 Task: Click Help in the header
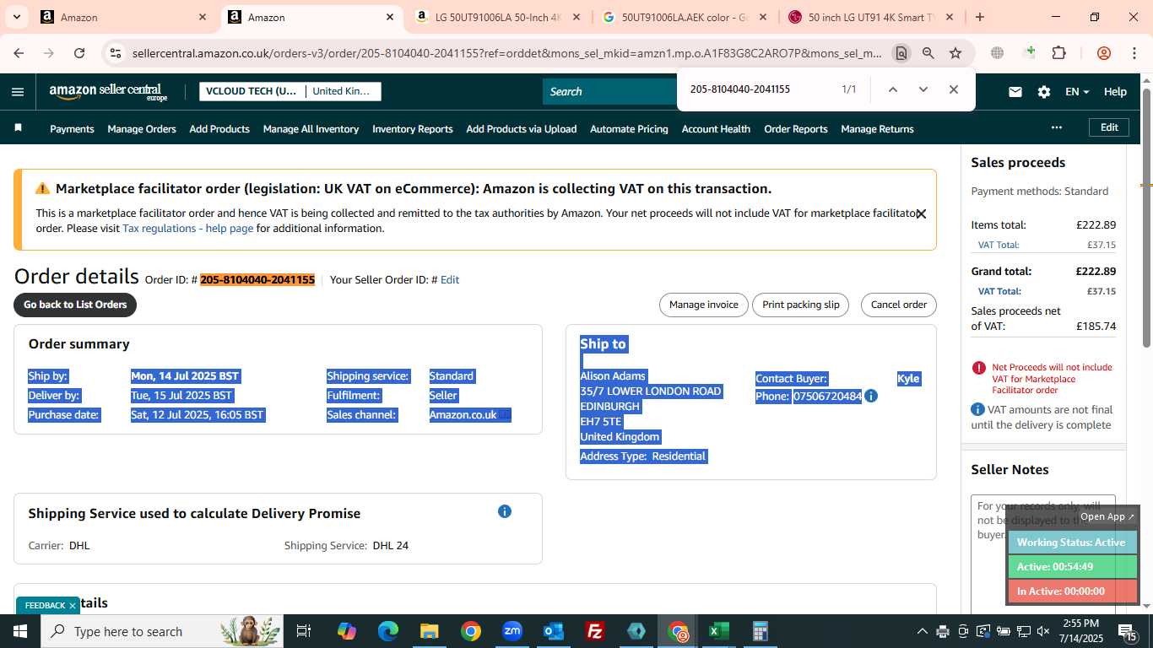(x=1115, y=92)
